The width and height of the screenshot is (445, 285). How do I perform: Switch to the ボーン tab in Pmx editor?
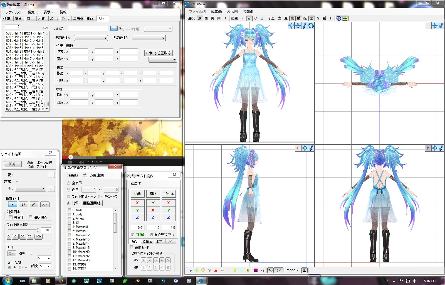pyautogui.click(x=54, y=19)
